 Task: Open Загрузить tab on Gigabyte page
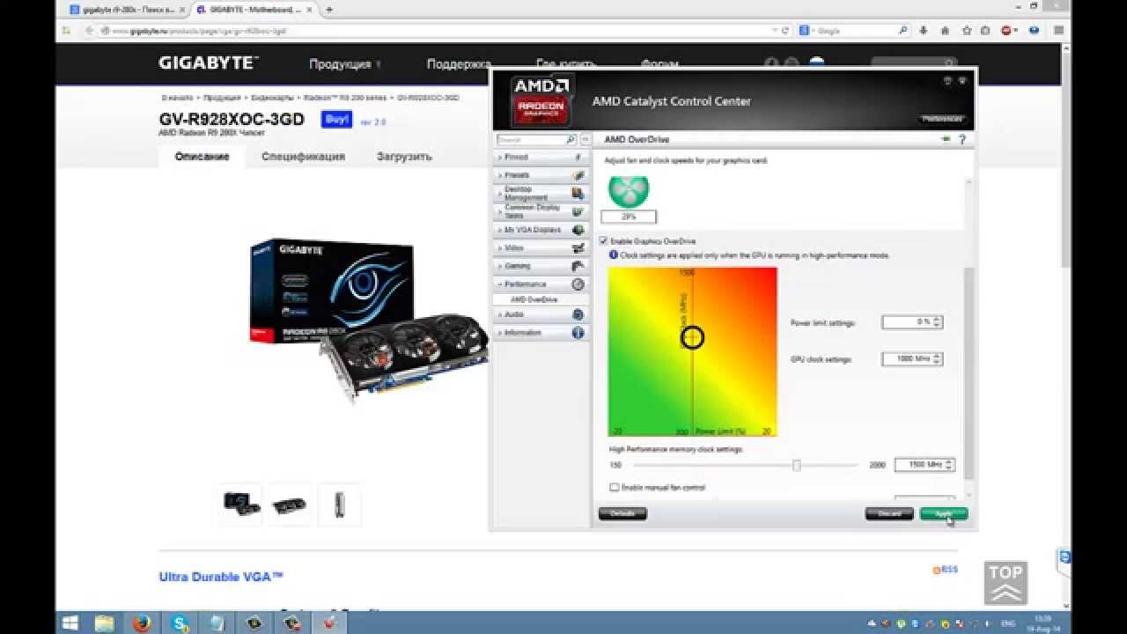(x=404, y=157)
